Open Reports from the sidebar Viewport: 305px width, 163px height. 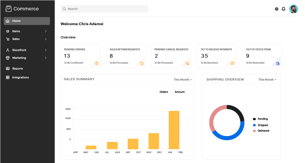coord(17,68)
